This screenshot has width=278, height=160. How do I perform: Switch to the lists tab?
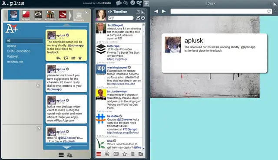[132, 154]
